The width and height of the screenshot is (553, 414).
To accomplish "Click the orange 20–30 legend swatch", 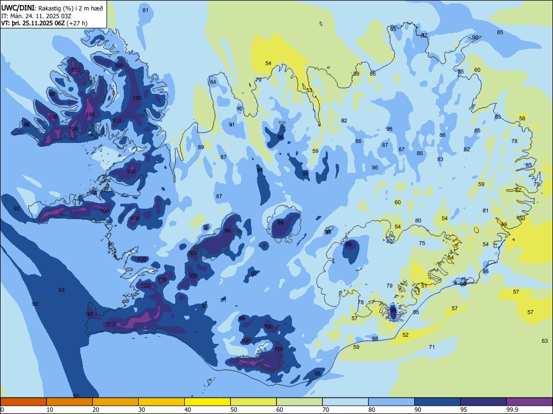I will coord(116,402).
